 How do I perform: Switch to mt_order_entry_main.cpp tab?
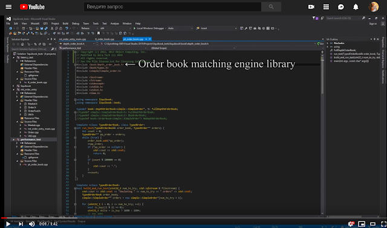tap(73, 39)
